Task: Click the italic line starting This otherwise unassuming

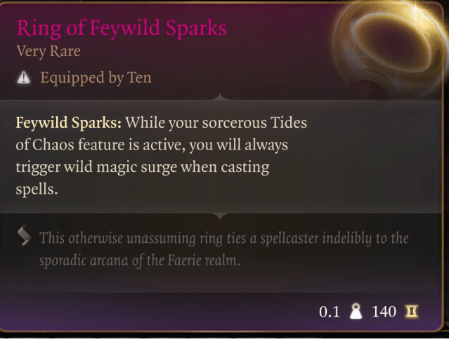Action: click(223, 239)
